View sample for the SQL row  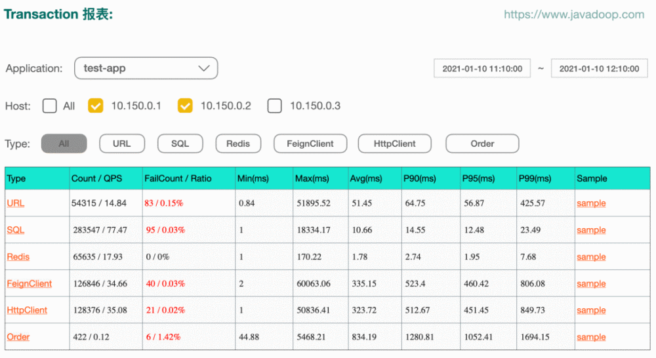click(x=591, y=230)
